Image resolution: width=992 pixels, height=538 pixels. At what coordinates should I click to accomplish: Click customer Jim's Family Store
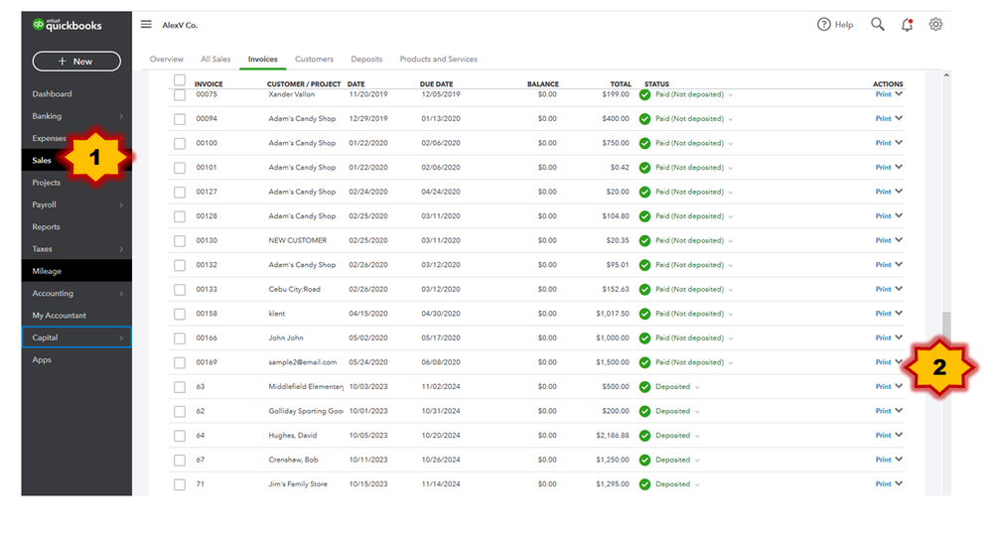click(x=298, y=484)
